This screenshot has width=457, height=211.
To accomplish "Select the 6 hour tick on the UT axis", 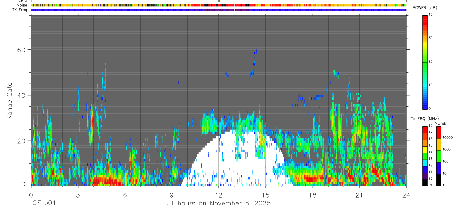I will (x=125, y=195).
